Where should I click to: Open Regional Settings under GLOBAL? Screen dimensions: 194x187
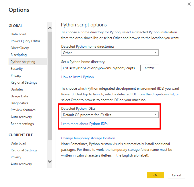tap(24, 82)
